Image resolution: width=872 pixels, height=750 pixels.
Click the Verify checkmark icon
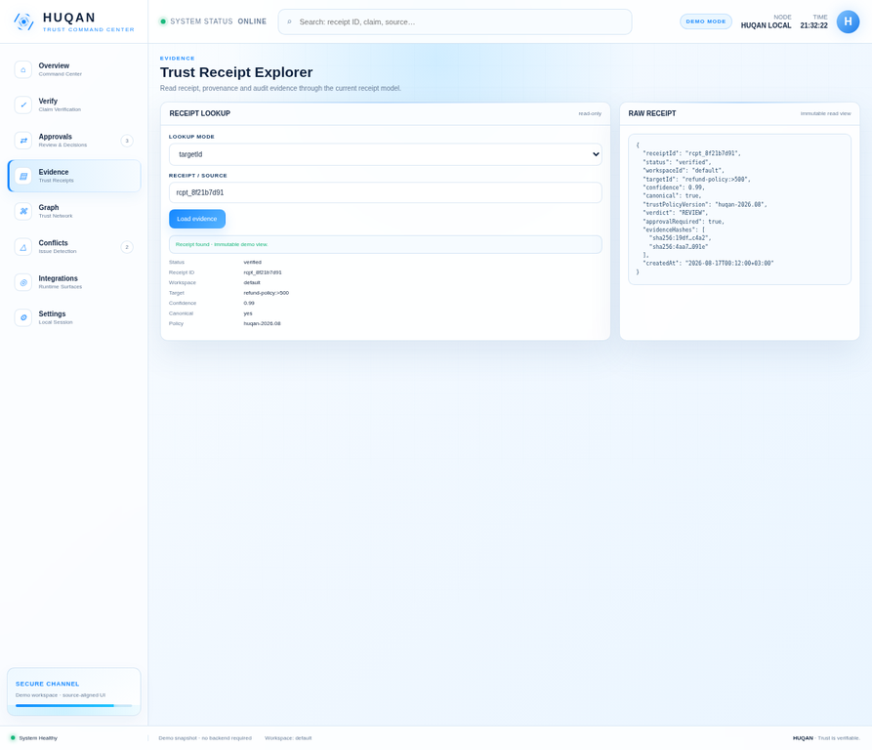coord(22,105)
